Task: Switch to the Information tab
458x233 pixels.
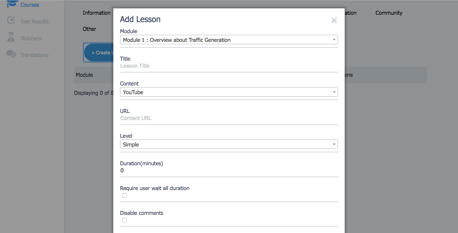Action: [97, 13]
